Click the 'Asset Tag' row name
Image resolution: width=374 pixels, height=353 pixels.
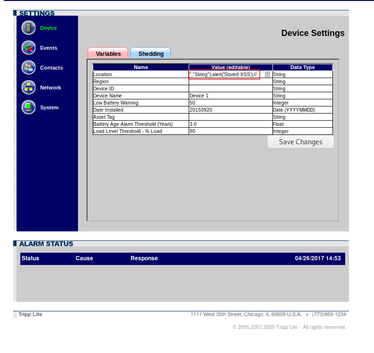coord(104,117)
